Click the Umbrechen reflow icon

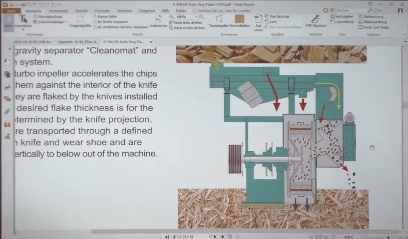point(158,21)
